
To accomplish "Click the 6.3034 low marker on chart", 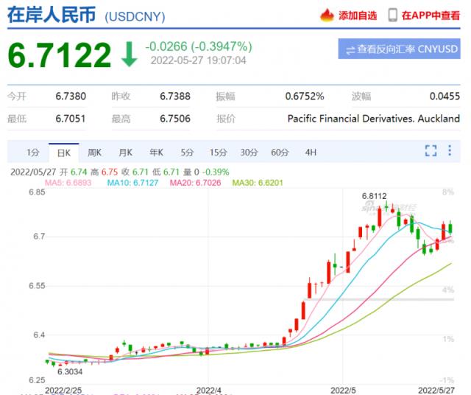I will pos(70,372).
